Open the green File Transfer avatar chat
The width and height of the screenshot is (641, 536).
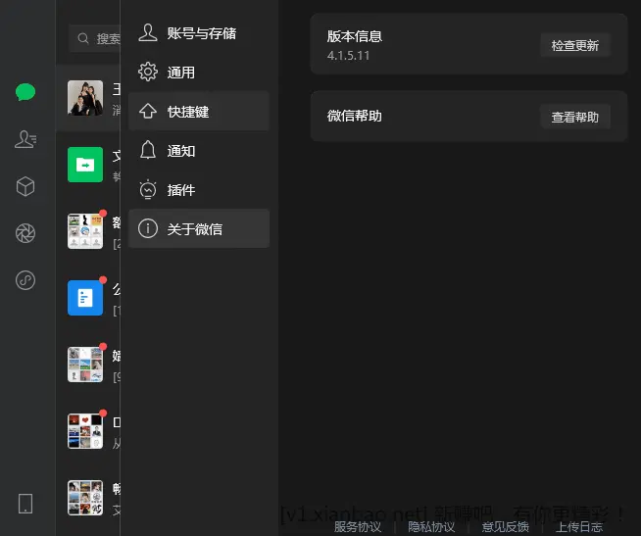click(85, 165)
